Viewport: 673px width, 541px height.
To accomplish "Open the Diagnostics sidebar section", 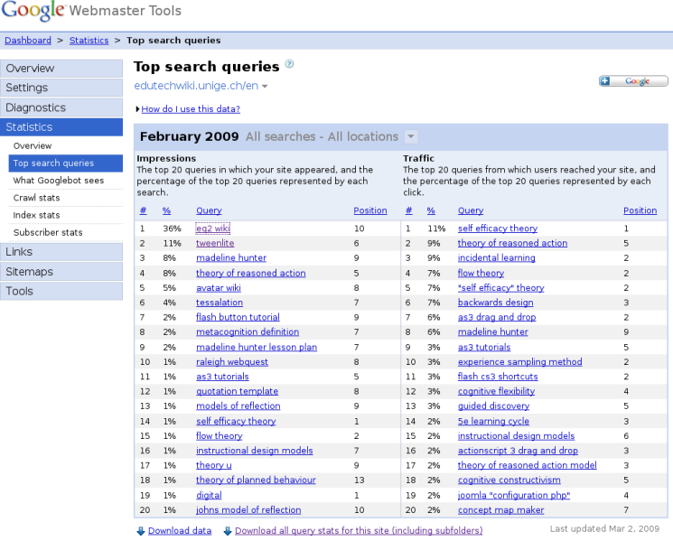I will pos(61,107).
